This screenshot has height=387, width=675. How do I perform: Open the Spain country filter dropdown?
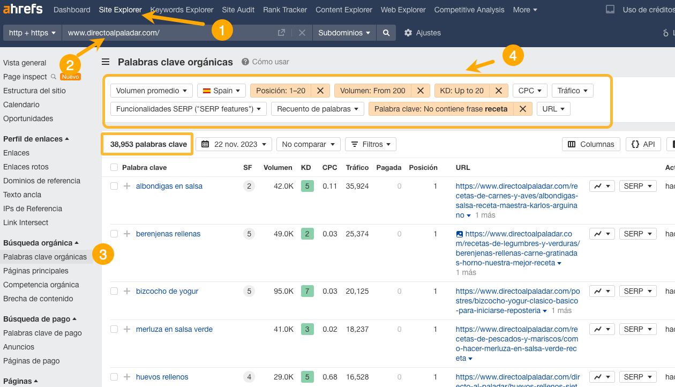coord(221,90)
